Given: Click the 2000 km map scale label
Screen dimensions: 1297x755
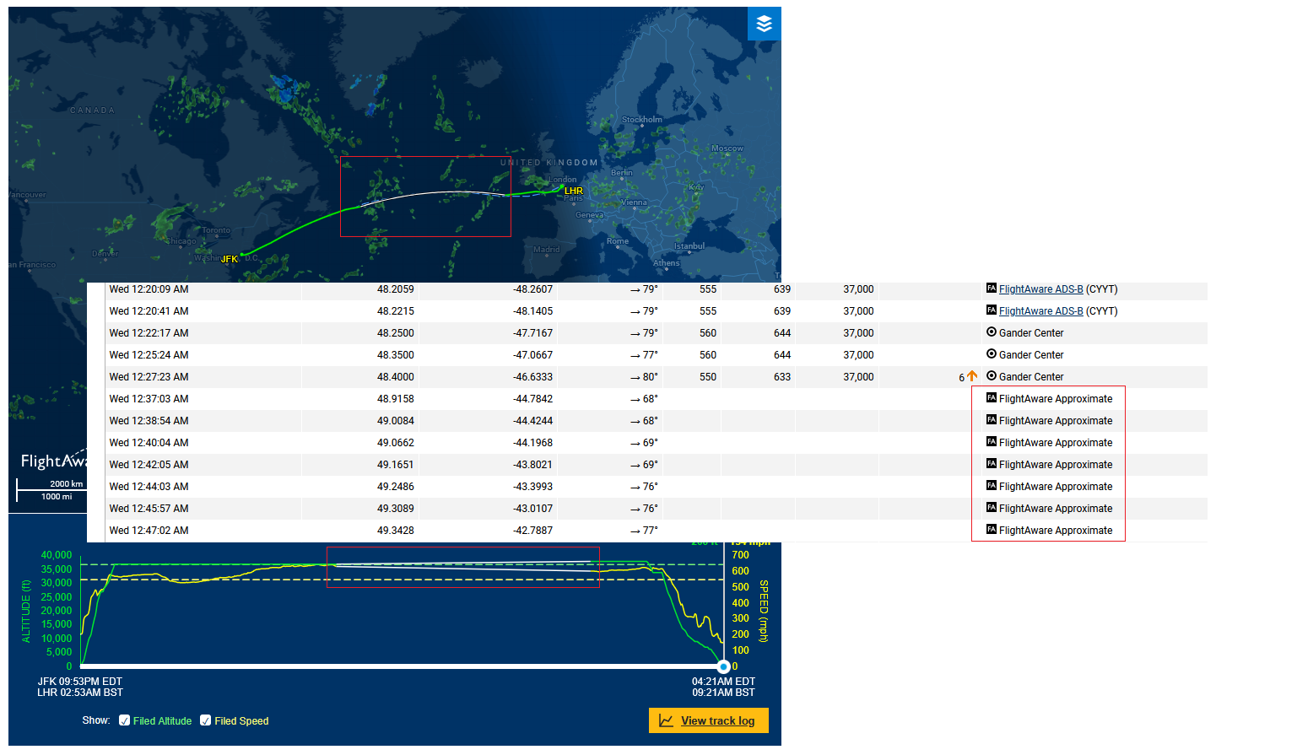Looking at the screenshot, I should click(66, 484).
